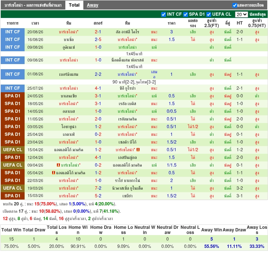Click the Home Win value 90.91%
Image resolution: width=268 pixels, height=253 pixels.
point(78,246)
